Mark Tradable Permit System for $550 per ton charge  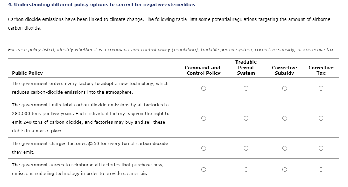[x=246, y=148]
